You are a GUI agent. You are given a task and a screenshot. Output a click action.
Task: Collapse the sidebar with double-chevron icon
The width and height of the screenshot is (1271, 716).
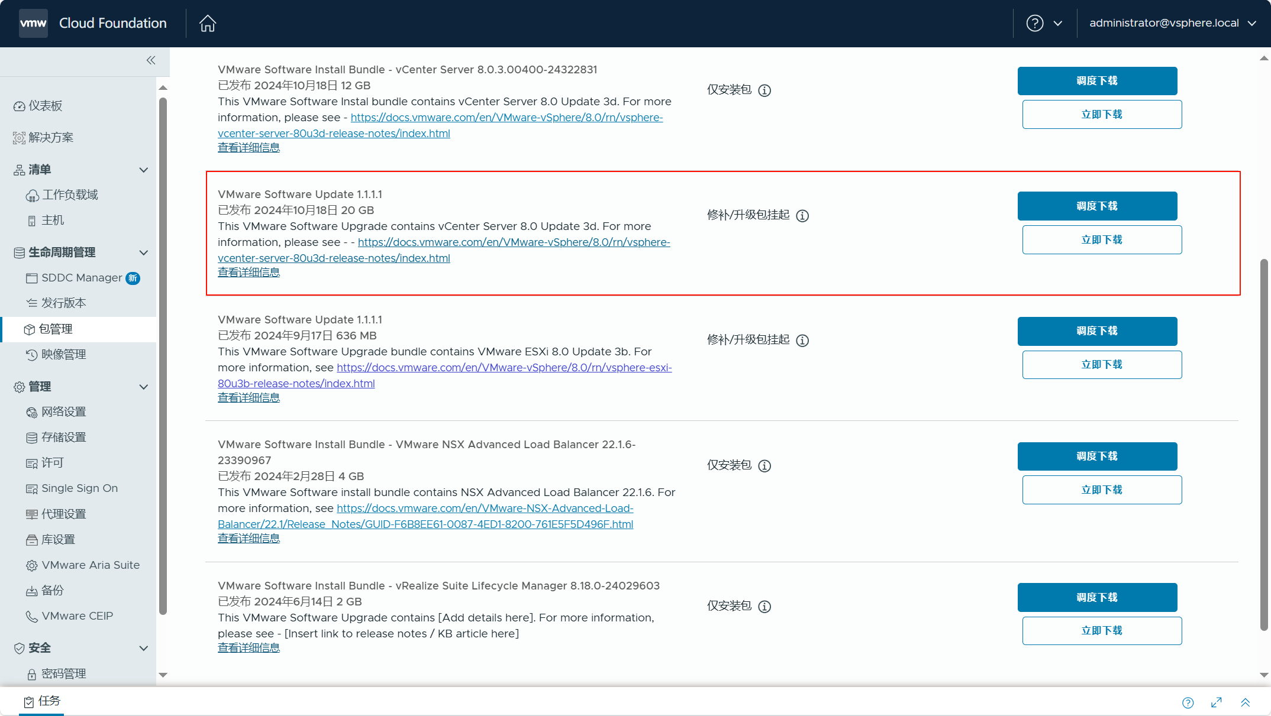tap(151, 60)
